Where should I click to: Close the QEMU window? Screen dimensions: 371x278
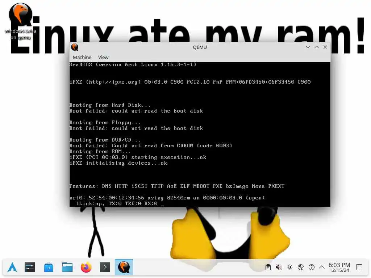point(325,47)
